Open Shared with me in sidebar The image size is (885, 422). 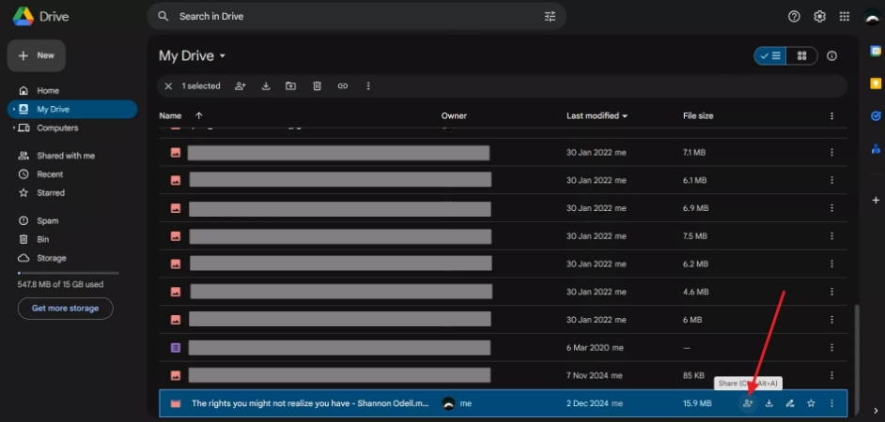pyautogui.click(x=65, y=156)
